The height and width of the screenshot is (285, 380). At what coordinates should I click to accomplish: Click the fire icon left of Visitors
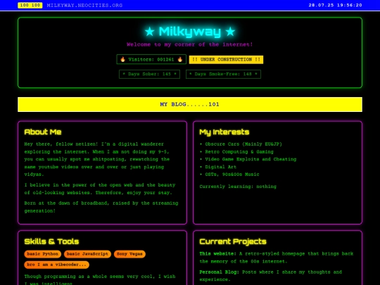123,59
